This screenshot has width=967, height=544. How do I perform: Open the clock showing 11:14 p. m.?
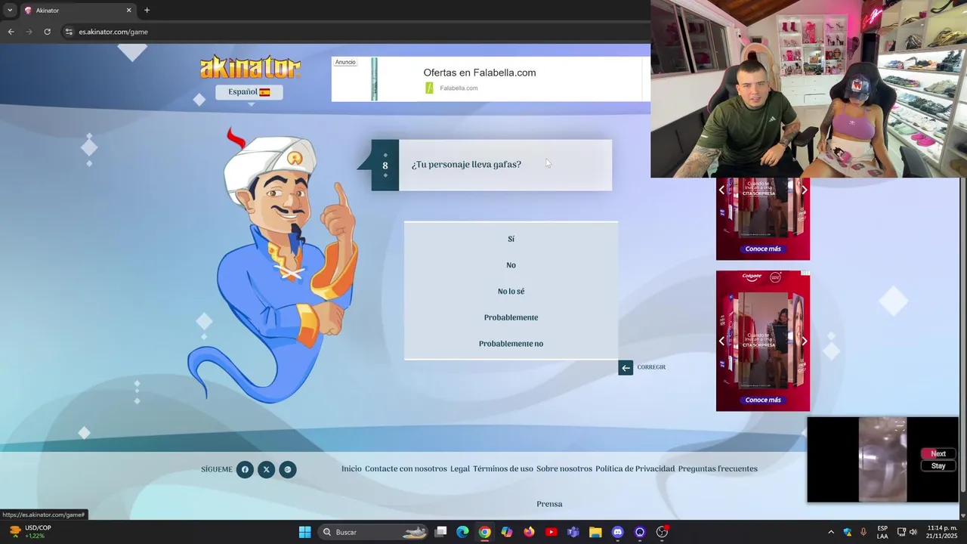coord(942,532)
